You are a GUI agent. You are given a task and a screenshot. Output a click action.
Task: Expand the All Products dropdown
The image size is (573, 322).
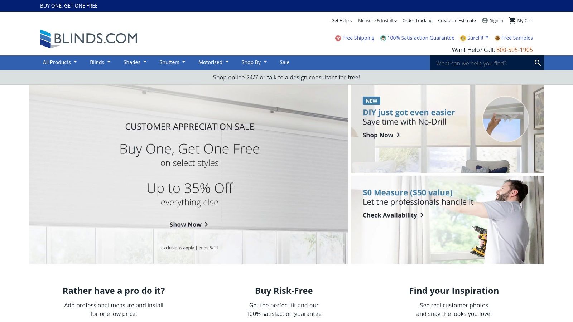pos(60,62)
